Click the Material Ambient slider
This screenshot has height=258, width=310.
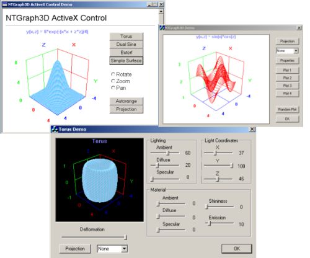click(170, 203)
